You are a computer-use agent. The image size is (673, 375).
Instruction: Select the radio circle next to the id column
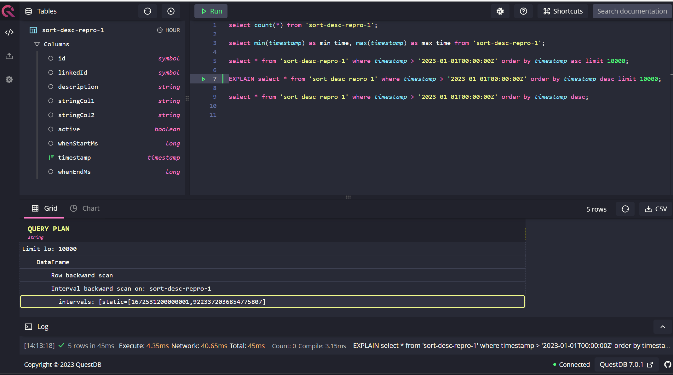click(51, 58)
